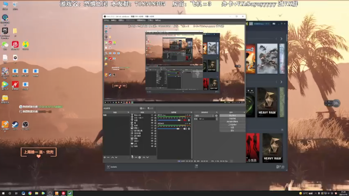This screenshot has width=349, height=196.
Task: Pop out the Scenes dock panel icon
Action: 128,112
